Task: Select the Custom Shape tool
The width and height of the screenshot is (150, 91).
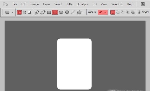Action: coord(79,12)
